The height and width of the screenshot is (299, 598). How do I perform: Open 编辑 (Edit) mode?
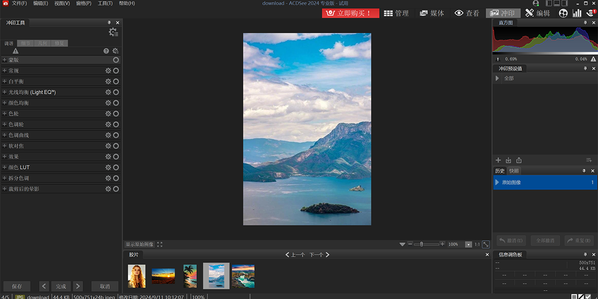point(537,13)
